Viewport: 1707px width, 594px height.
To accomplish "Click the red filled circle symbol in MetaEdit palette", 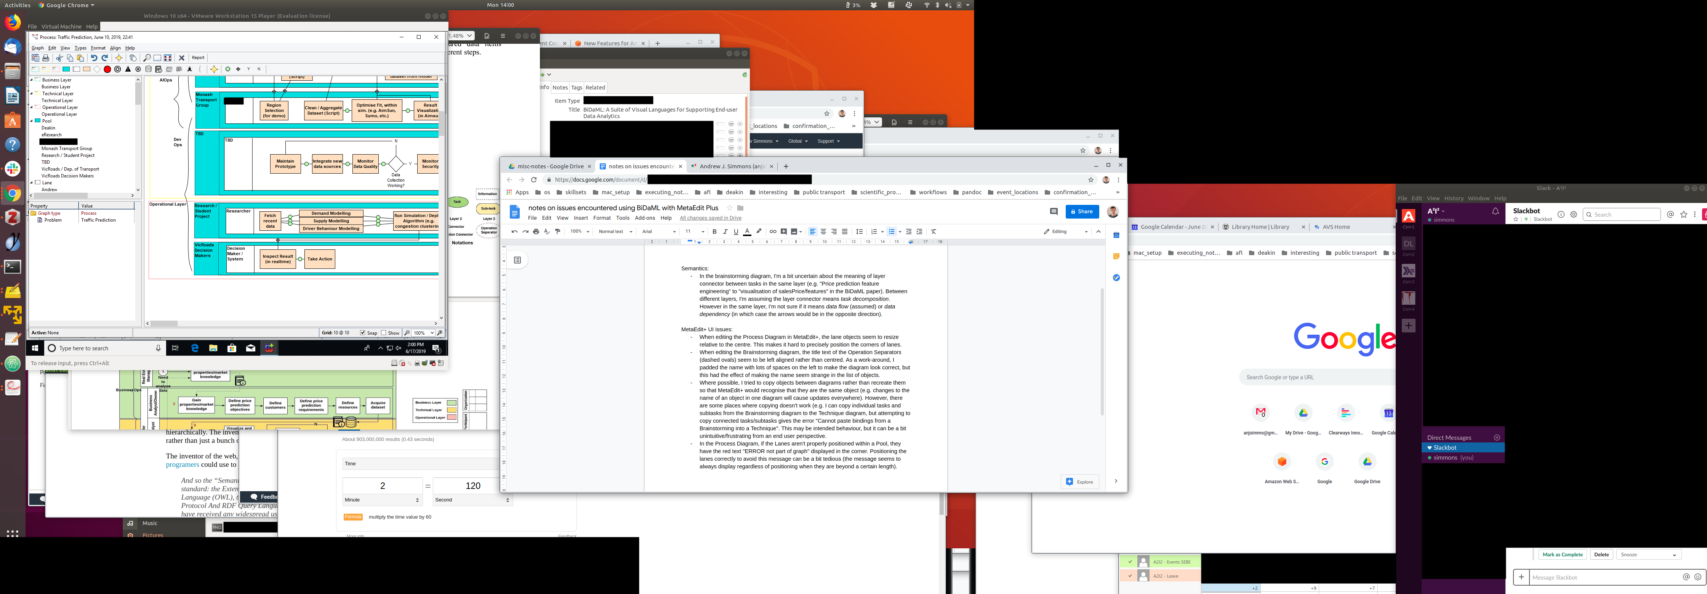I will (x=107, y=69).
